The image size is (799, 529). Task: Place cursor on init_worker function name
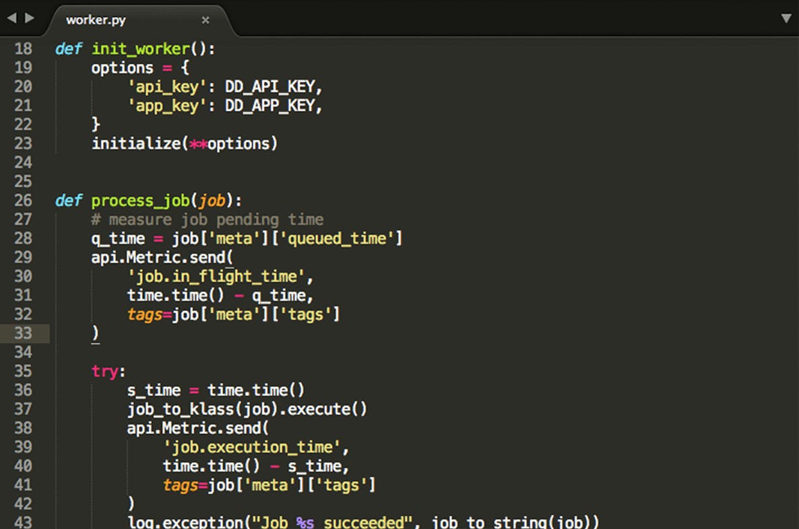point(131,49)
